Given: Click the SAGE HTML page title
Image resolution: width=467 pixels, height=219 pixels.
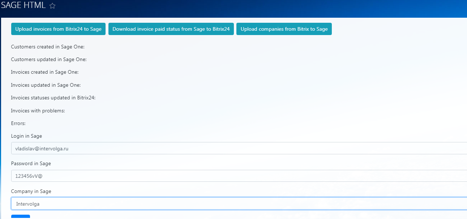Looking at the screenshot, I should [x=23, y=5].
